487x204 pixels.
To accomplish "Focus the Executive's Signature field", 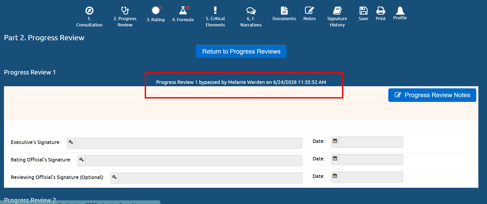I will (188, 143).
